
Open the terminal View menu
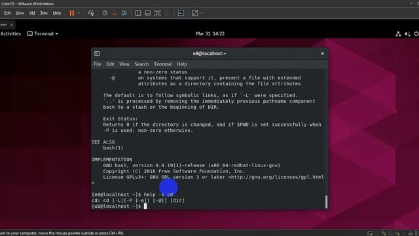point(124,64)
